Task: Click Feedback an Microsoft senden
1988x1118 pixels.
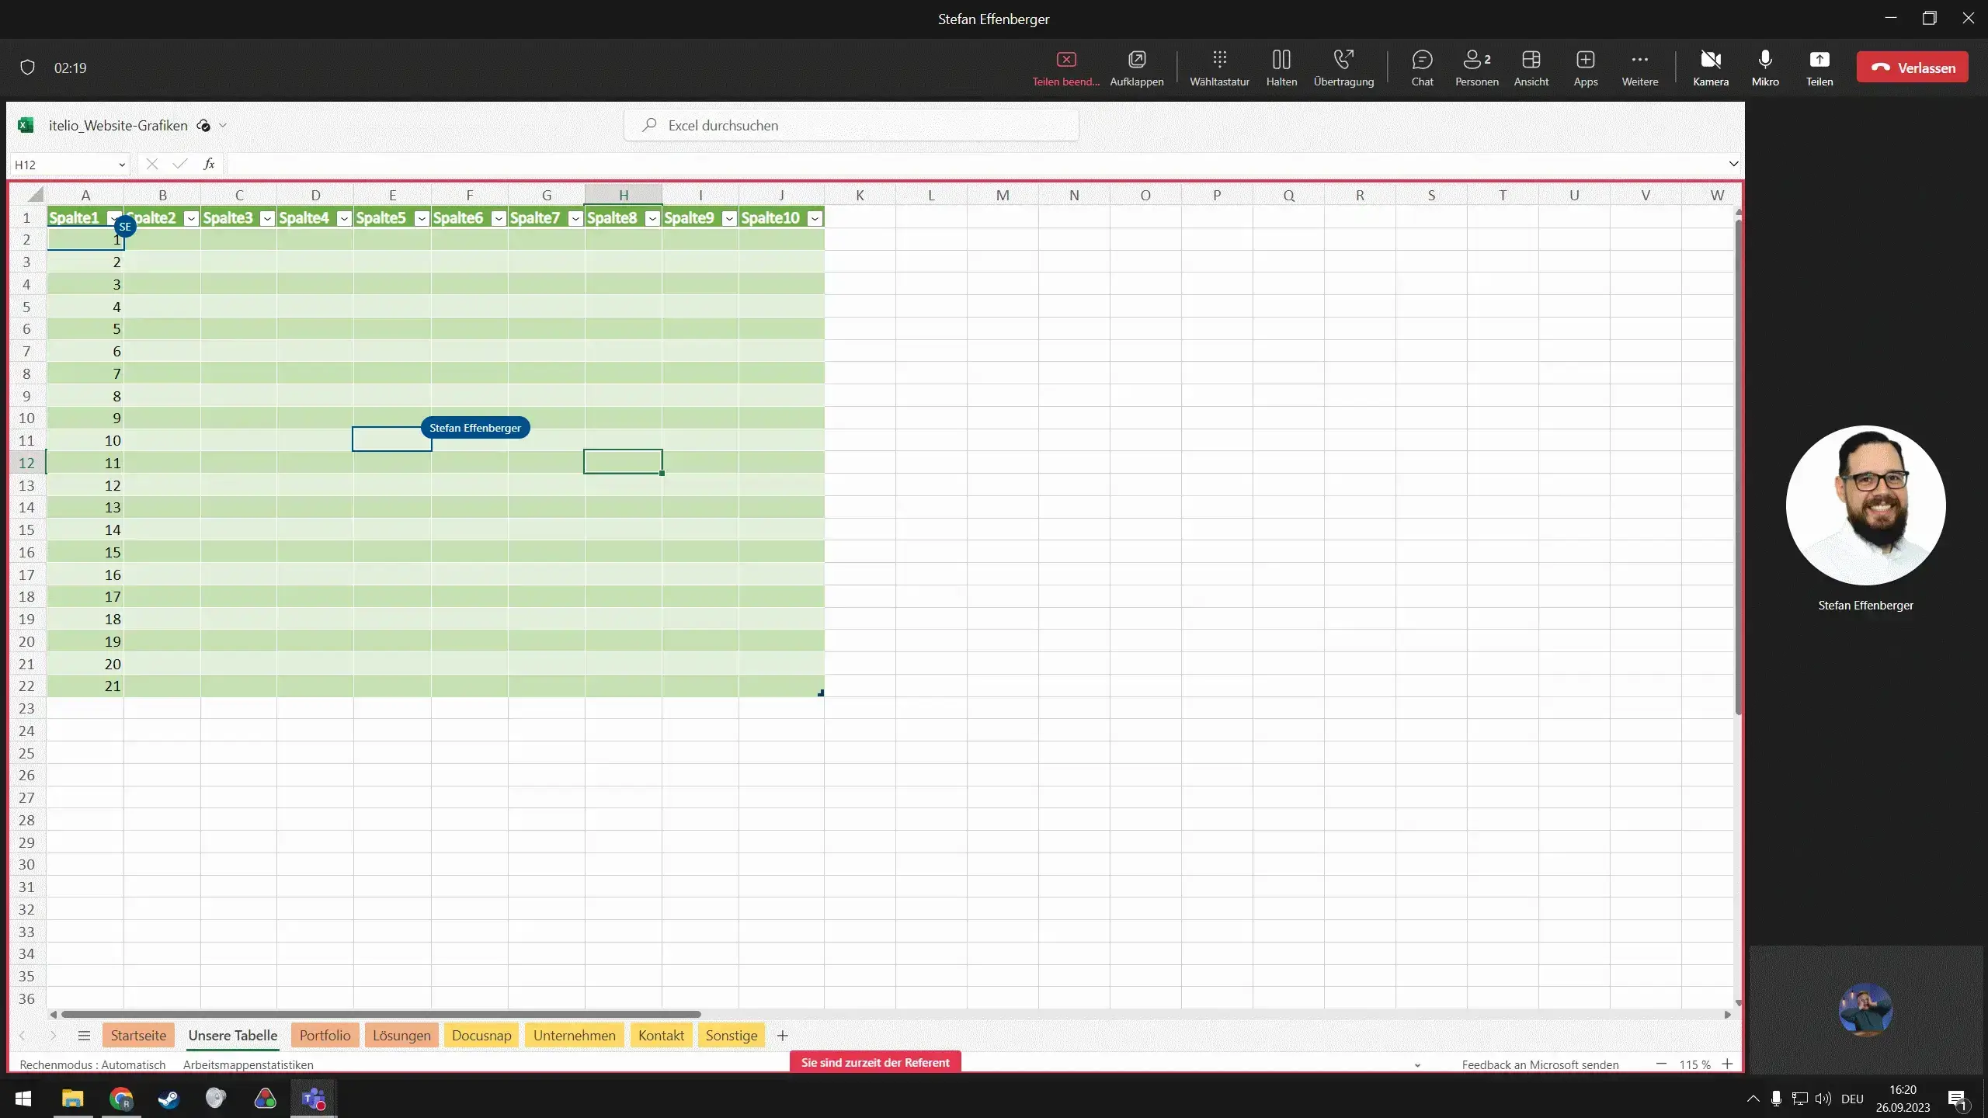Action: coord(1540,1064)
